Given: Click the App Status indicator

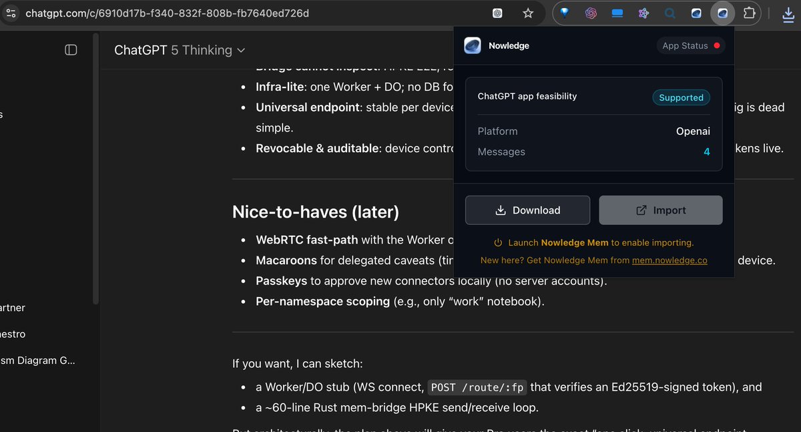Looking at the screenshot, I should 691,45.
